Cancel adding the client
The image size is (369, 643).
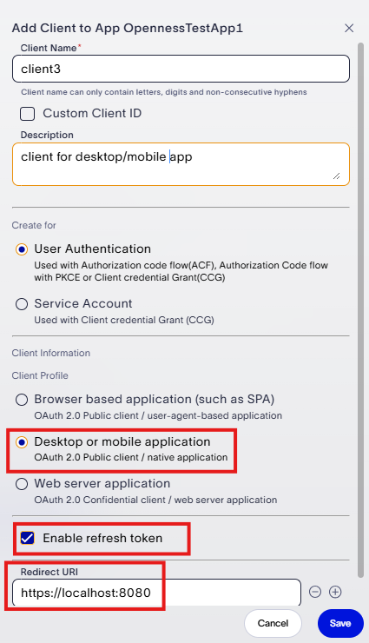273,623
